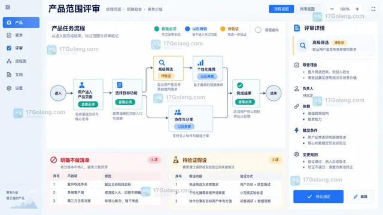Click the 搜索能力 dependency item
This screenshot has width=383, height=215.
pyautogui.click(x=315, y=119)
